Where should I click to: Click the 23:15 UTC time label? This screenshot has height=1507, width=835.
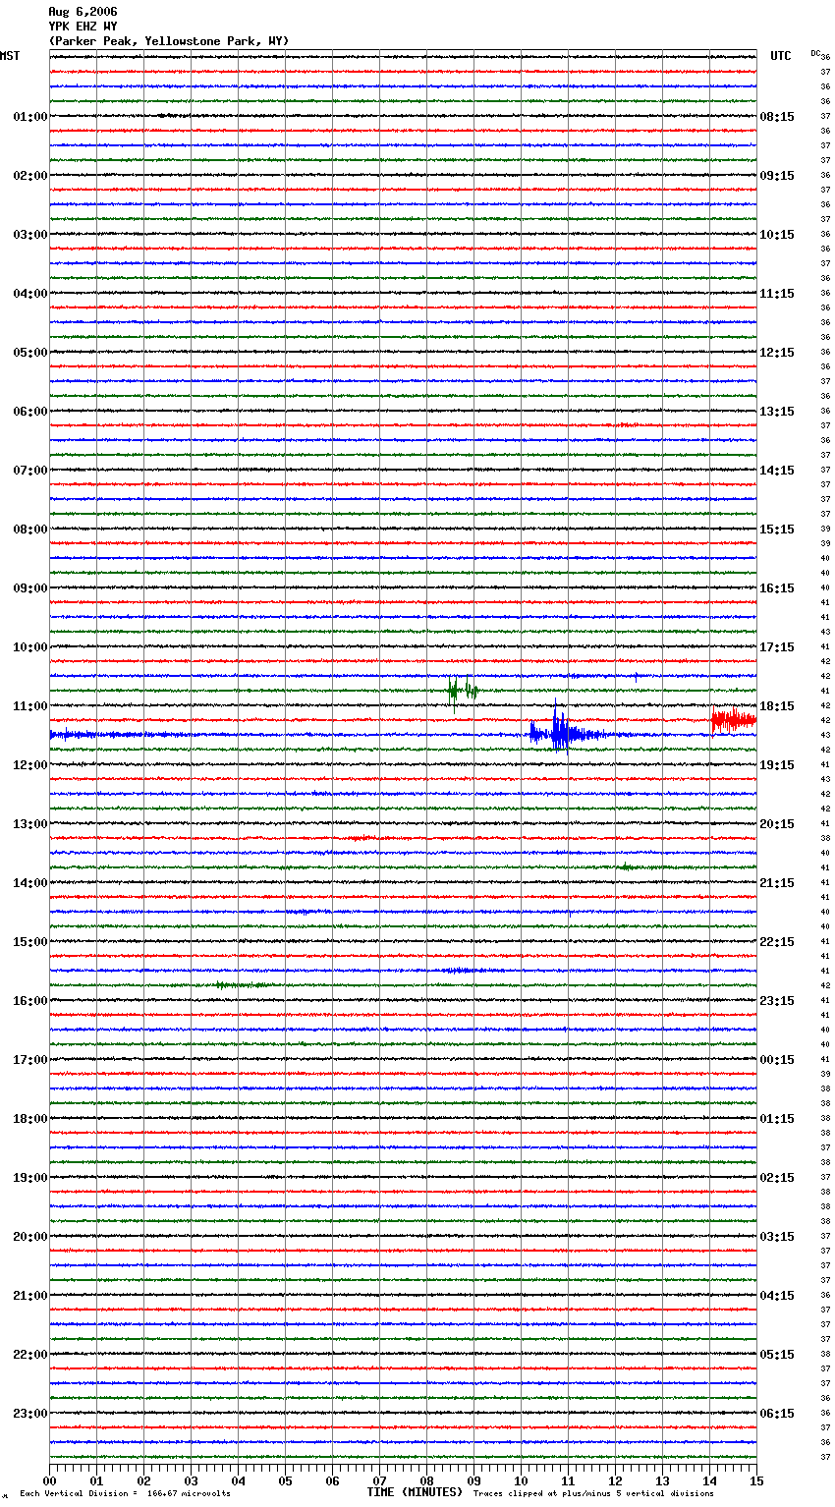777,1001
